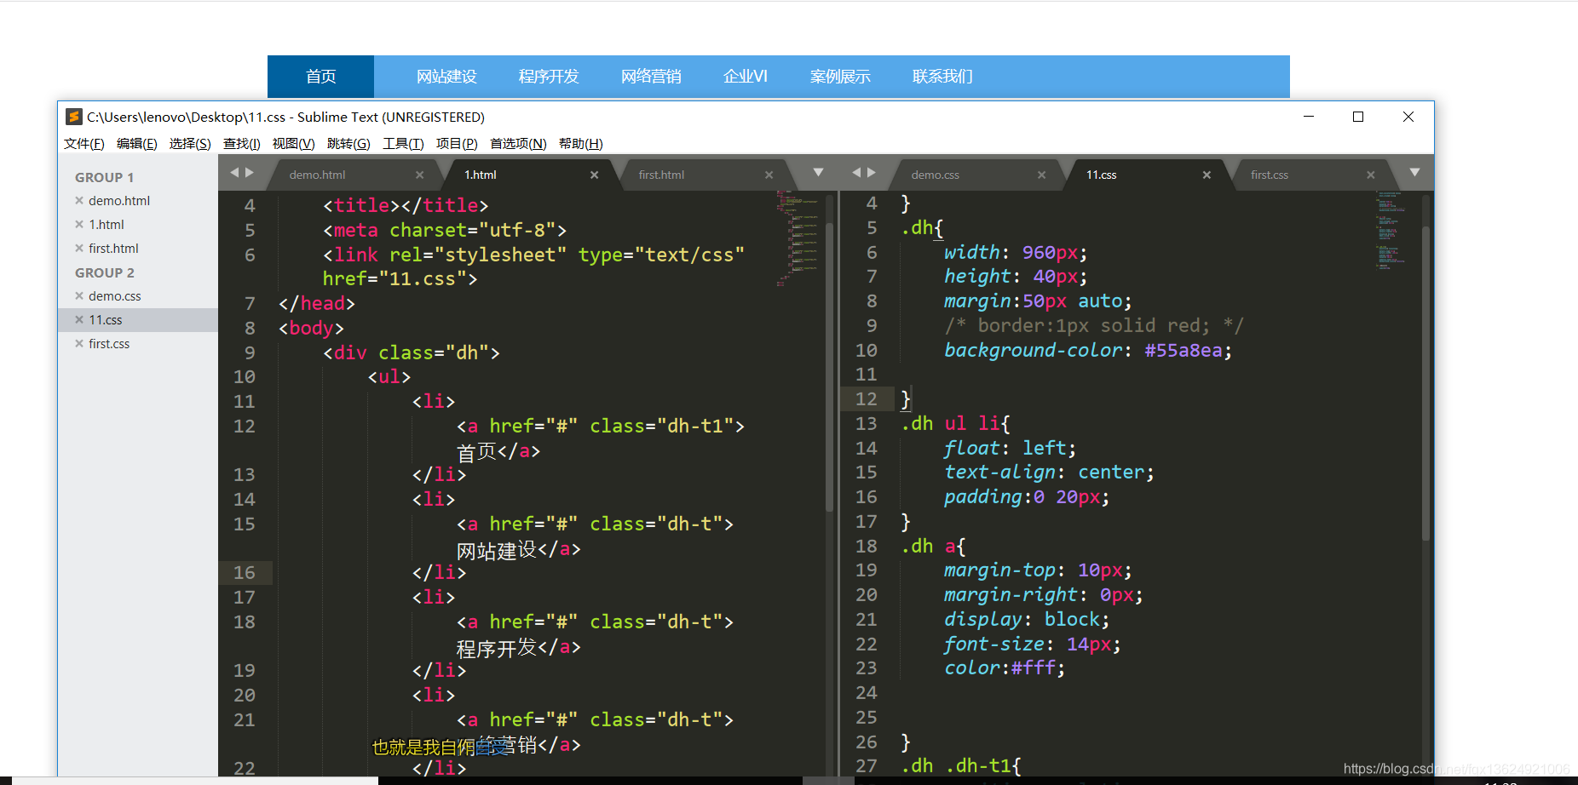This screenshot has width=1578, height=785.
Task: Go to next tab in right pane
Action: point(872,172)
